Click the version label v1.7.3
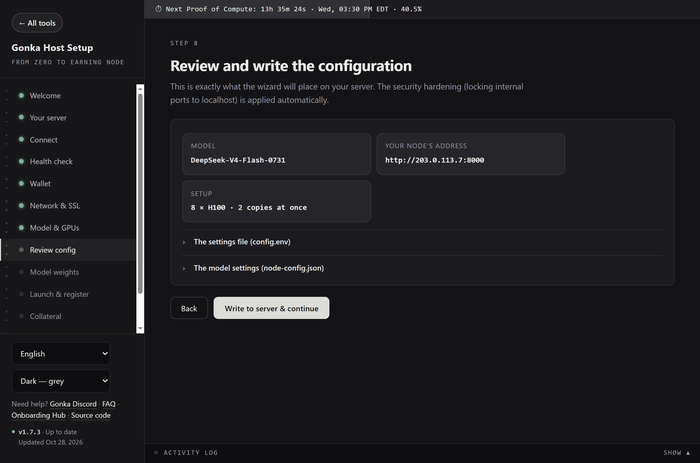The height and width of the screenshot is (463, 700). tap(29, 432)
